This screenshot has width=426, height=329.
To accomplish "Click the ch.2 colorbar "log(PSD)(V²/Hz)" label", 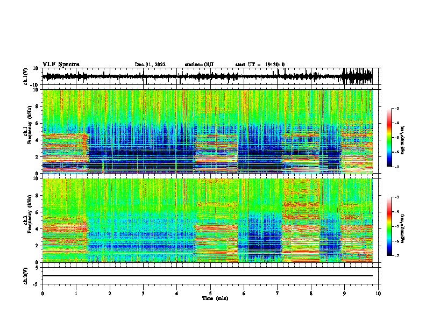I will tap(402, 228).
